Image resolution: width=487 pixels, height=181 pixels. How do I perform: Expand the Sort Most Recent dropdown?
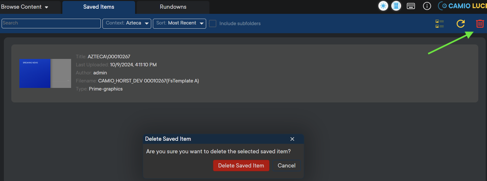pos(179,23)
